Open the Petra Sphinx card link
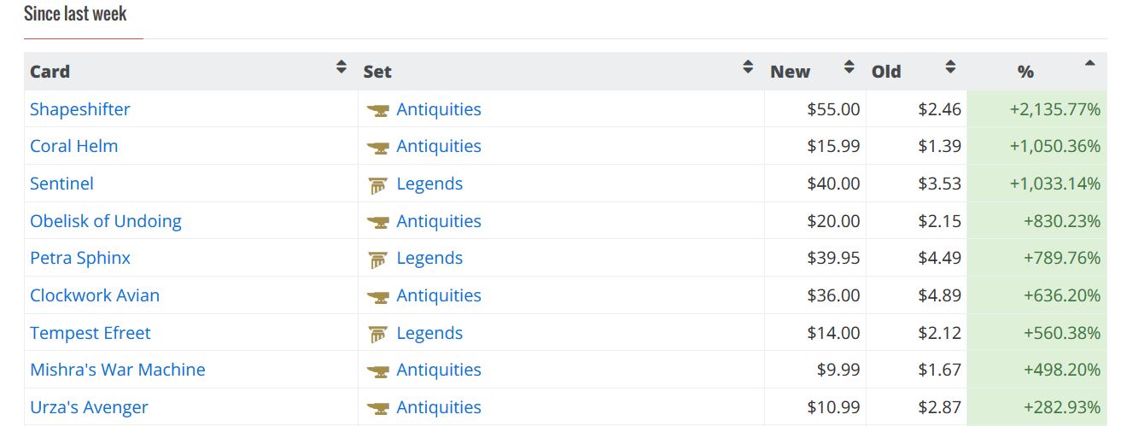The width and height of the screenshot is (1121, 426). [80, 258]
